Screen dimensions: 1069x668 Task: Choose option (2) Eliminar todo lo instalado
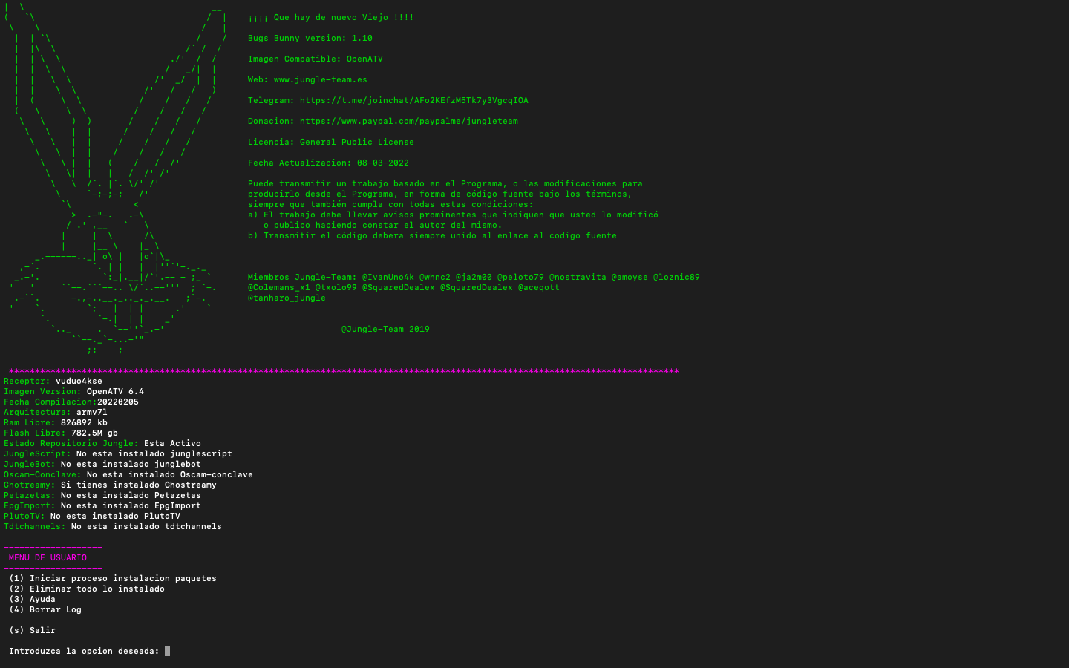[87, 589]
